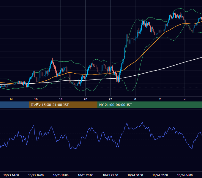Click the 10/24 04:00 time label
Screen dimensions: 202x178
(x=185, y=175)
